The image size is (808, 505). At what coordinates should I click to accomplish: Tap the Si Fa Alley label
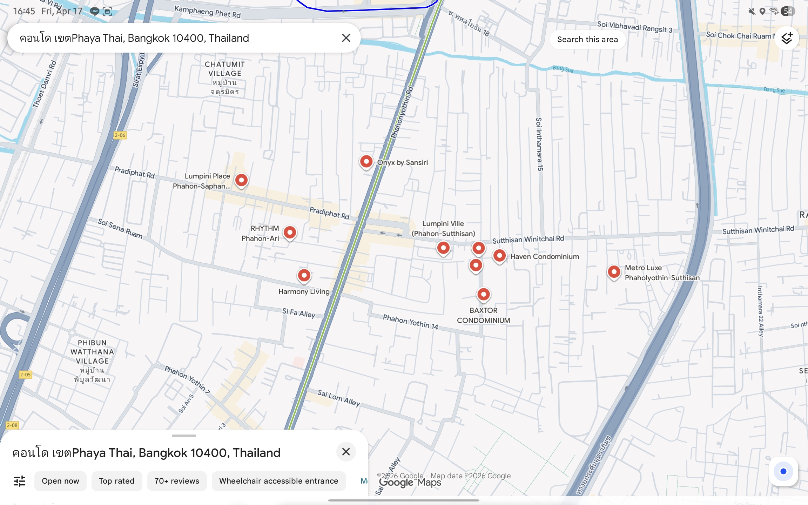(299, 312)
